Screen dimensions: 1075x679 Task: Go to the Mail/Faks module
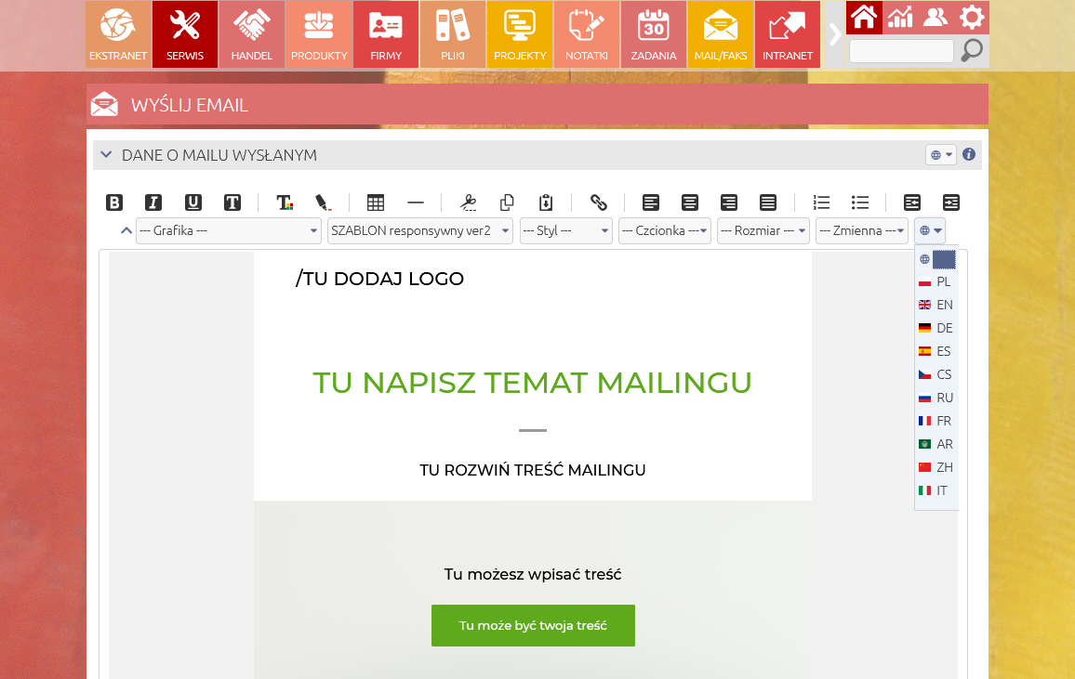pyautogui.click(x=721, y=34)
